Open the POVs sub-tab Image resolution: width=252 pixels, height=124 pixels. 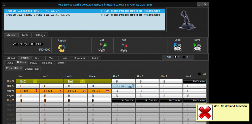click(x=34, y=63)
